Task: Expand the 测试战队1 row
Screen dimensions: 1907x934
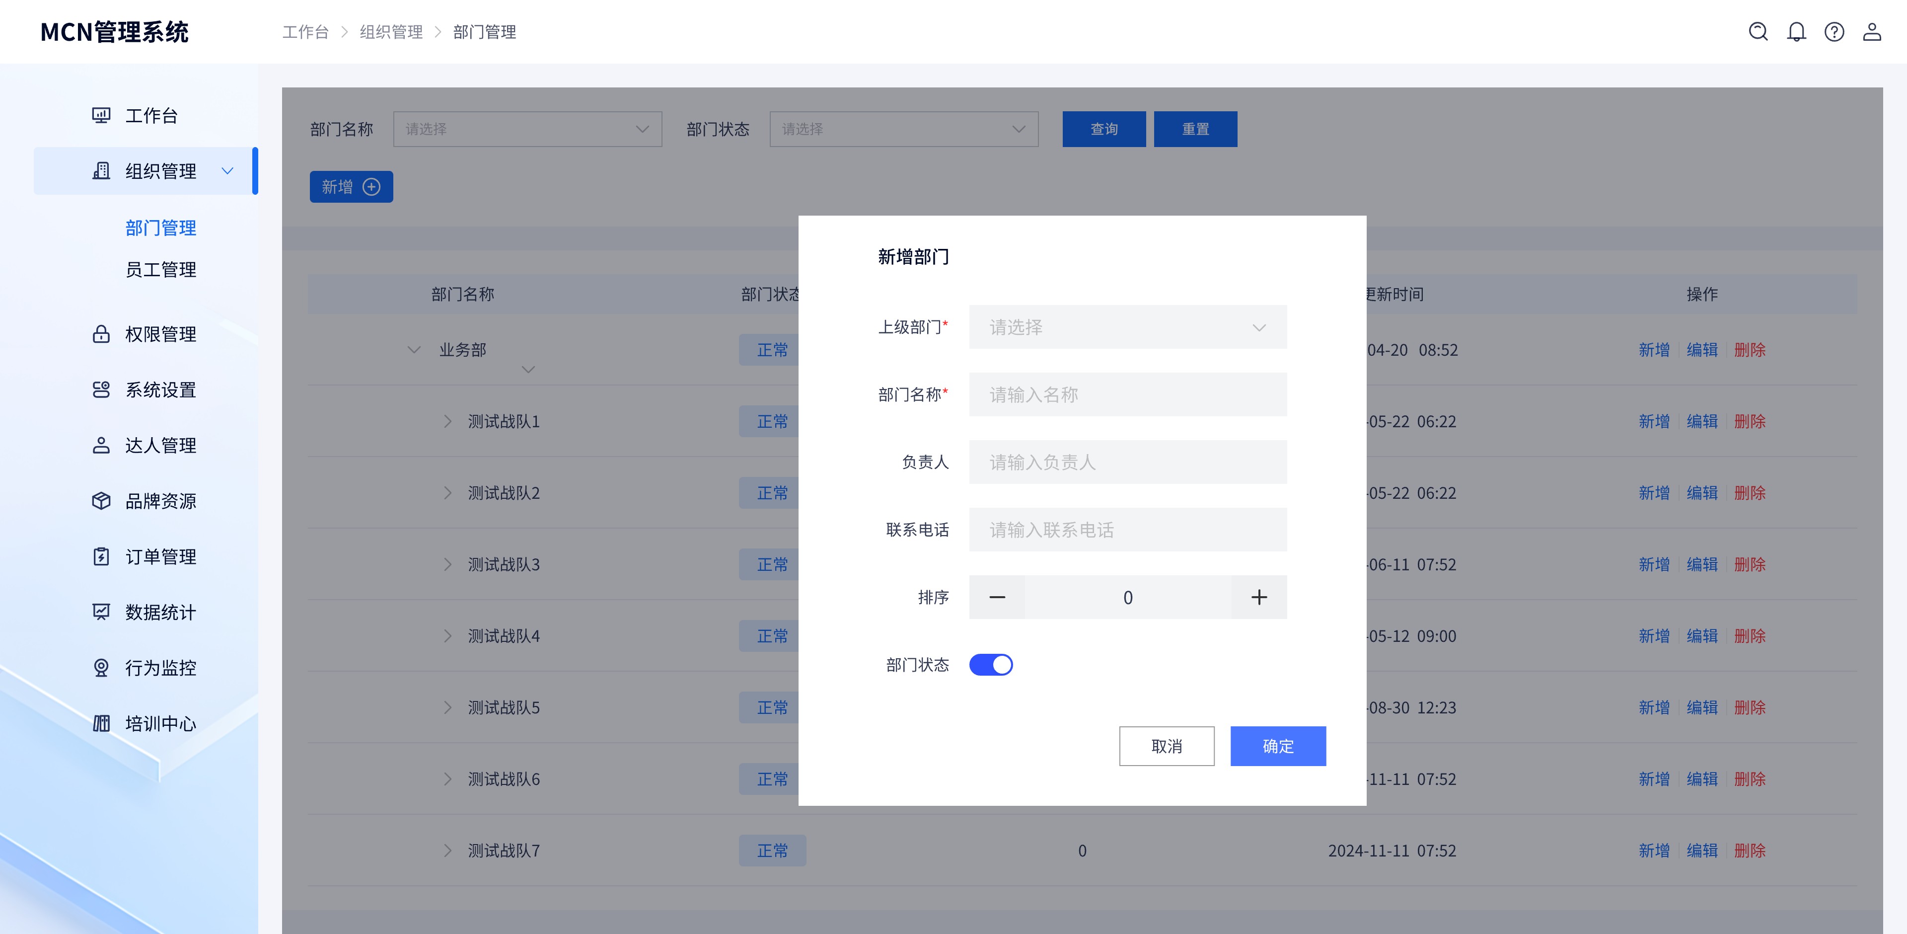Action: coord(447,421)
